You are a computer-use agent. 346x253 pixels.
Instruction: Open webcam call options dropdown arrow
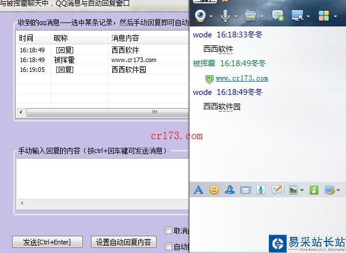[x=211, y=16]
